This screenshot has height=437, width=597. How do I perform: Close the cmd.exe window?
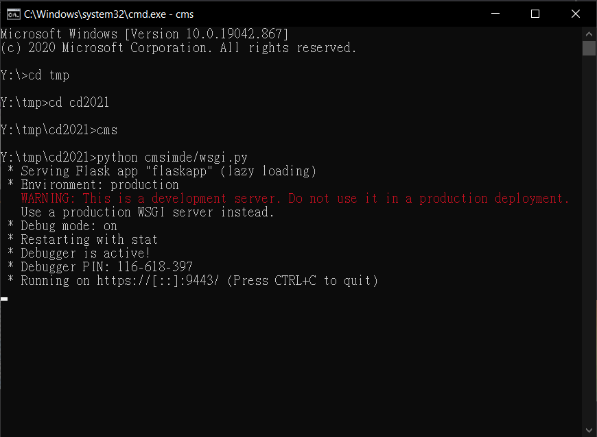(576, 14)
